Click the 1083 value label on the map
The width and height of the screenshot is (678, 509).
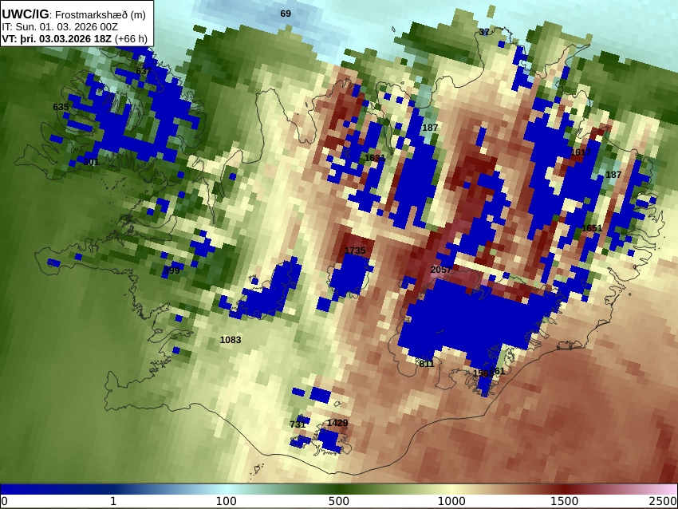tap(231, 340)
